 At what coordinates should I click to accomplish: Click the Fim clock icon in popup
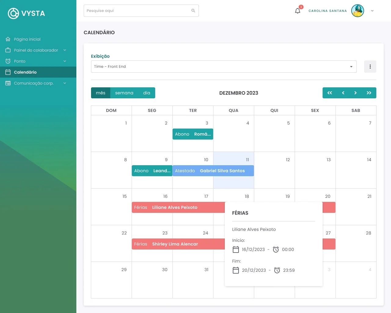tap(277, 270)
